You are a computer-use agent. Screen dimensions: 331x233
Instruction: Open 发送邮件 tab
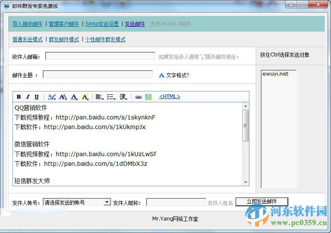click(135, 24)
